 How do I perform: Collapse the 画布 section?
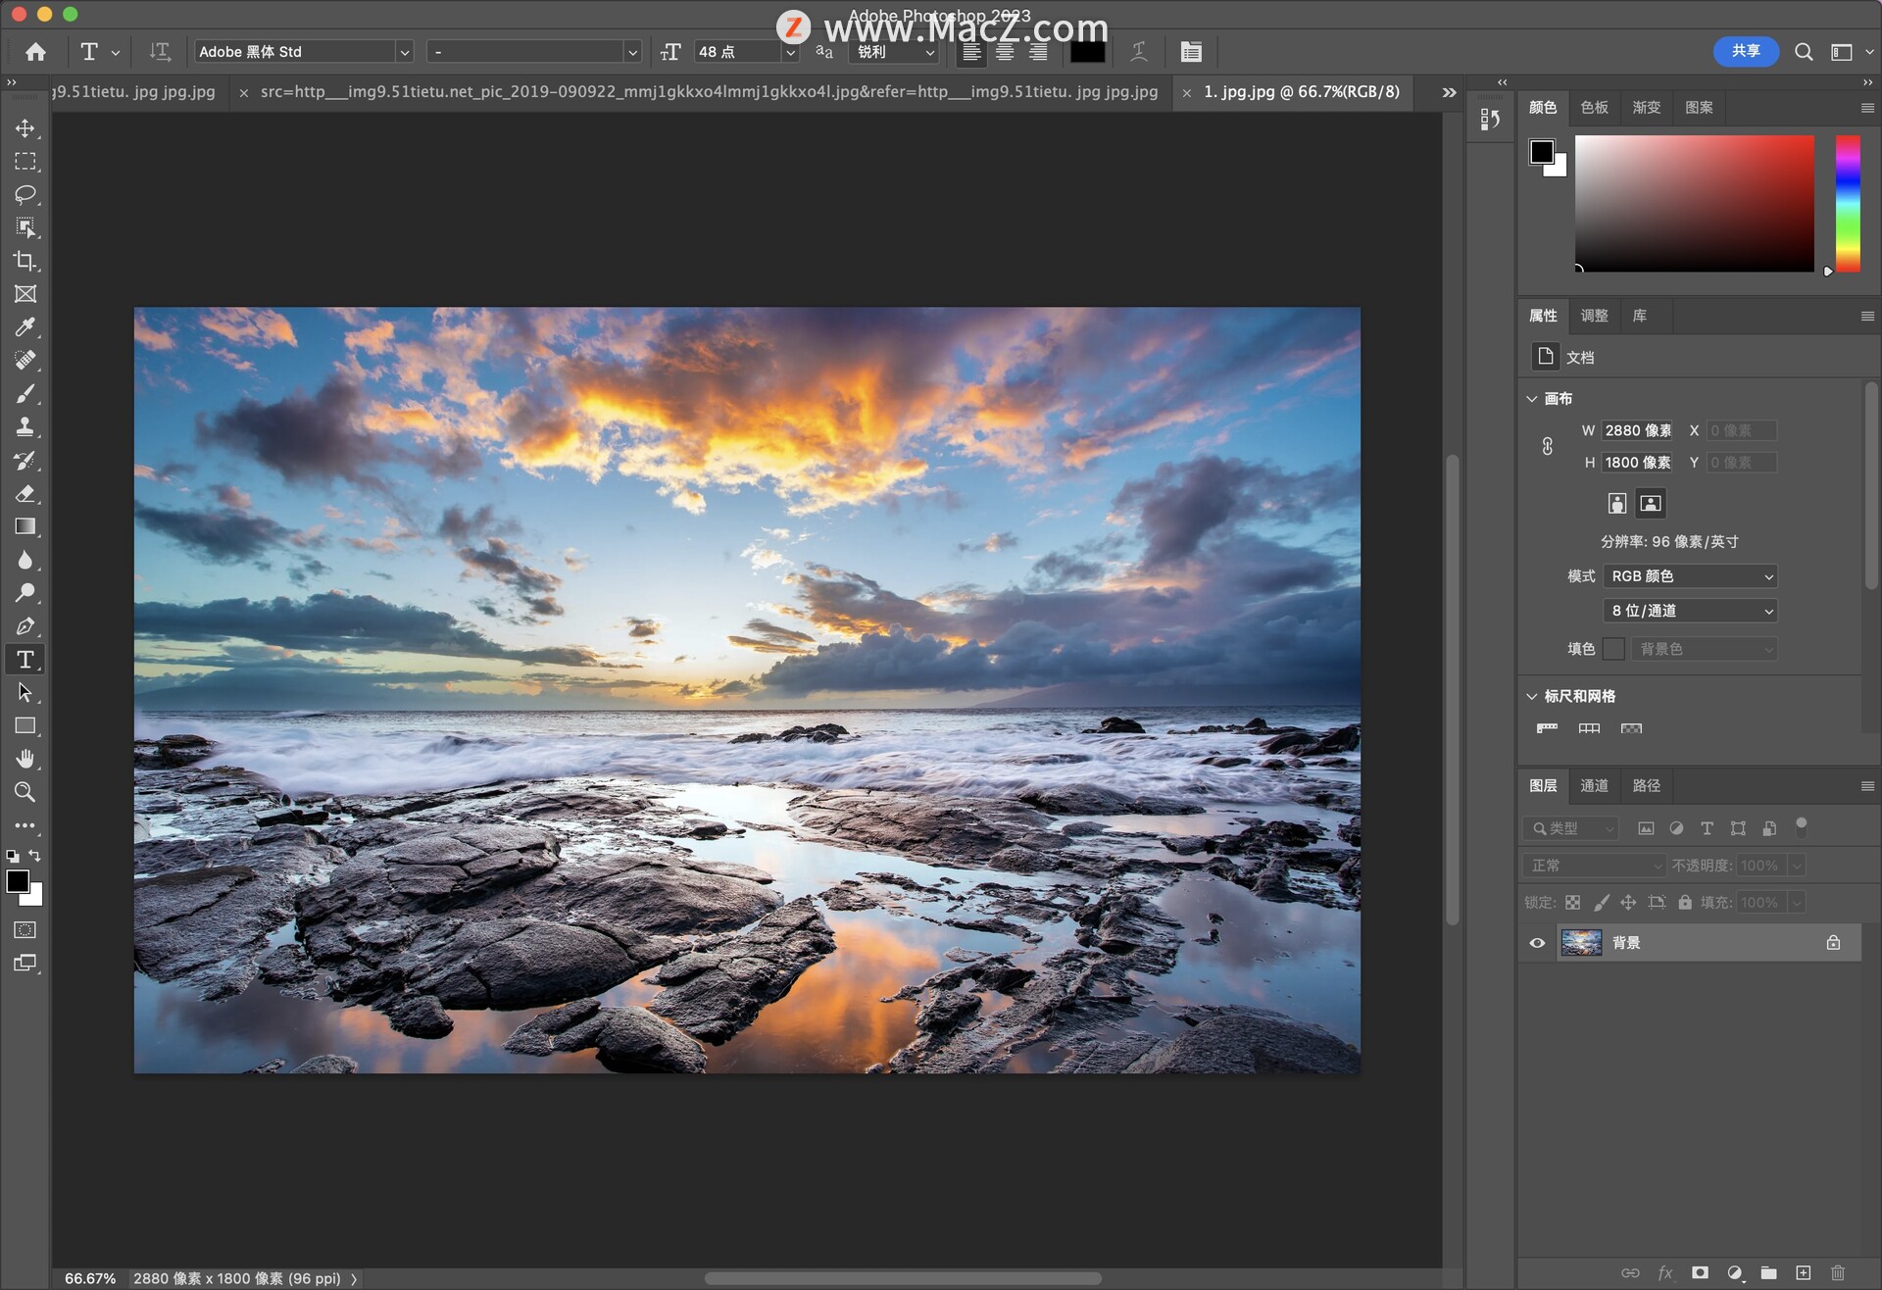(1532, 399)
